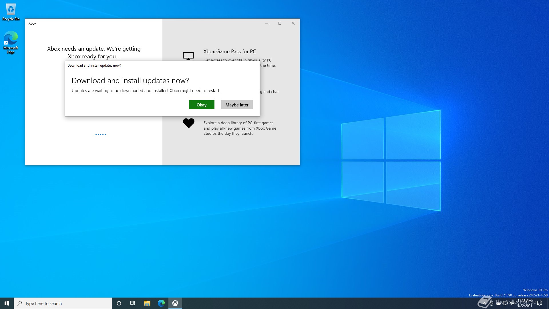Click the 'Explore a deep library' description text
The height and width of the screenshot is (309, 549).
tap(240, 128)
